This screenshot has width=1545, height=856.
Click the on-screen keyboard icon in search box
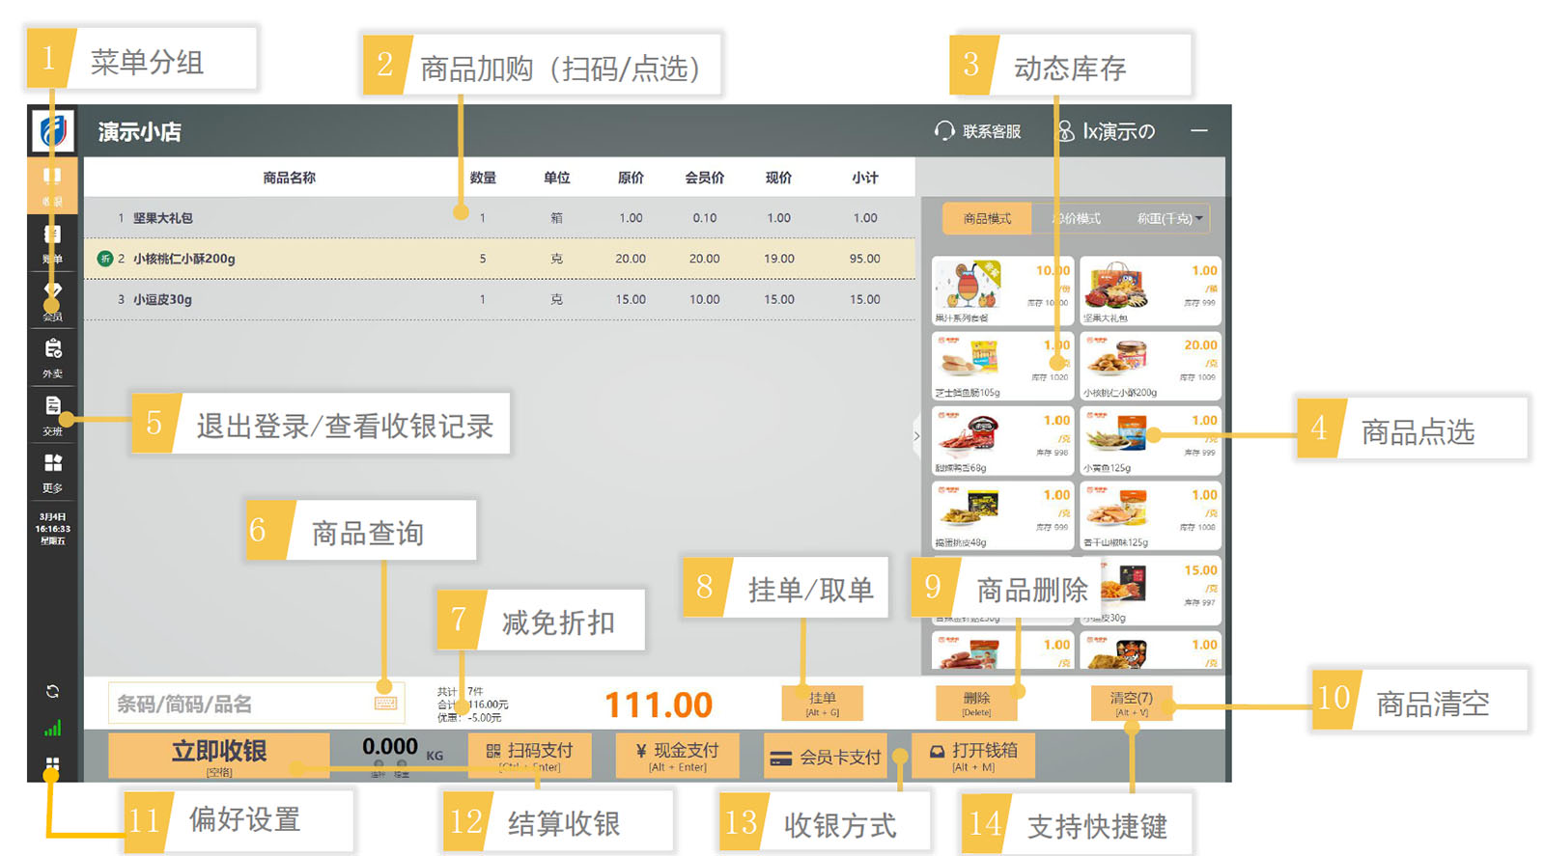click(x=385, y=704)
